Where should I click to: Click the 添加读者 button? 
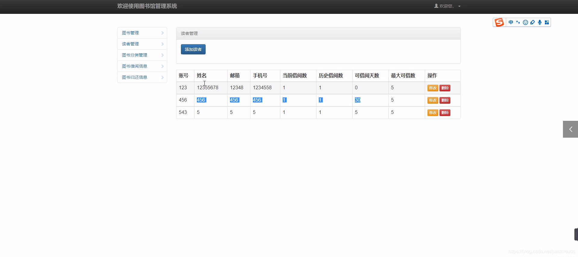(193, 49)
